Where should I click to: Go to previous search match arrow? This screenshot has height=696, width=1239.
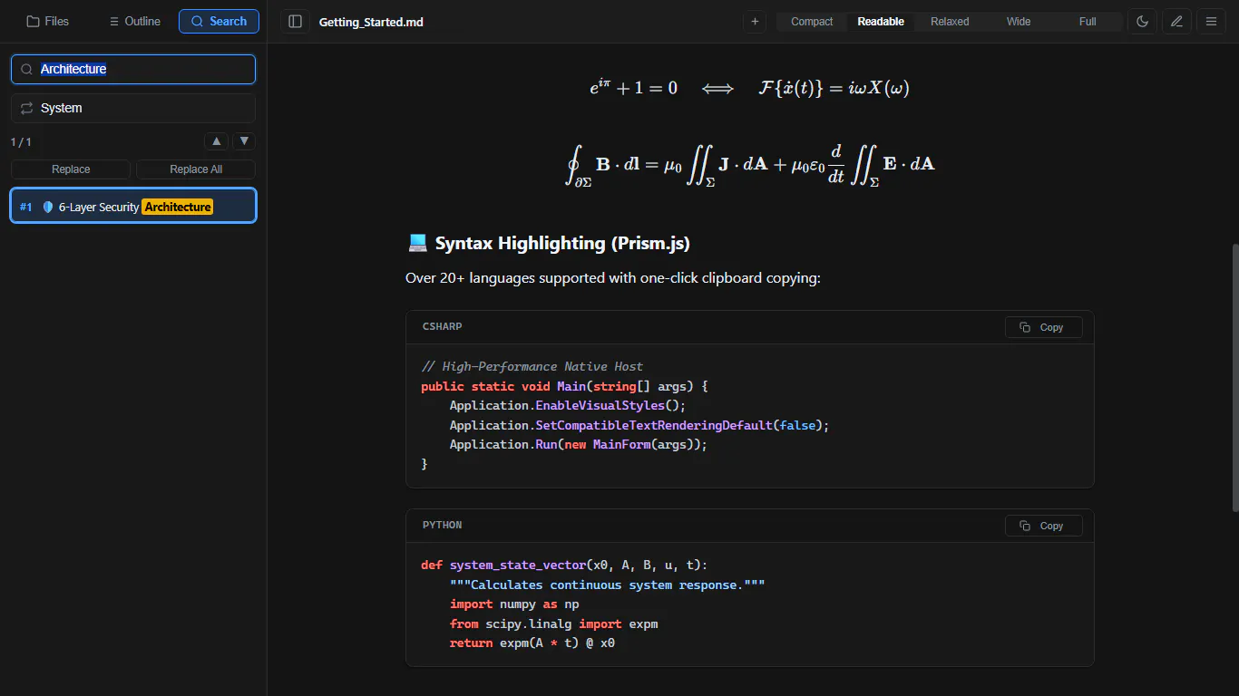(216, 141)
